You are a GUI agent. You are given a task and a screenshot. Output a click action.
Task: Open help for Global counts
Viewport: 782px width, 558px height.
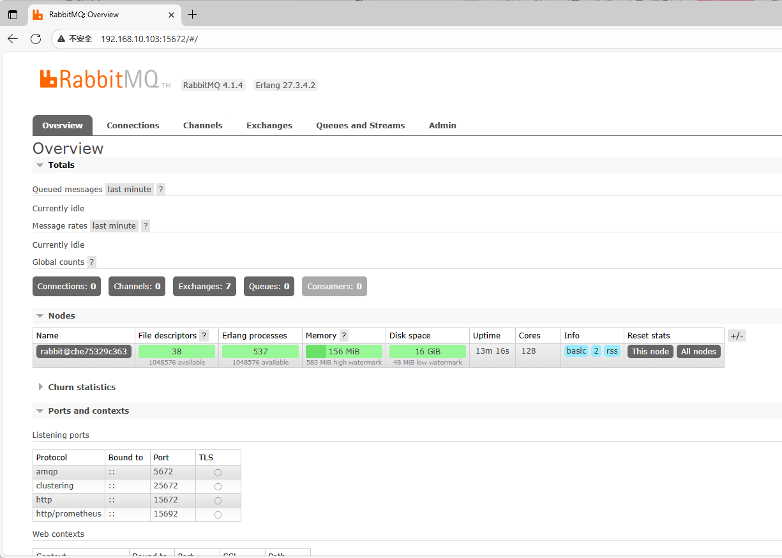pyautogui.click(x=92, y=262)
